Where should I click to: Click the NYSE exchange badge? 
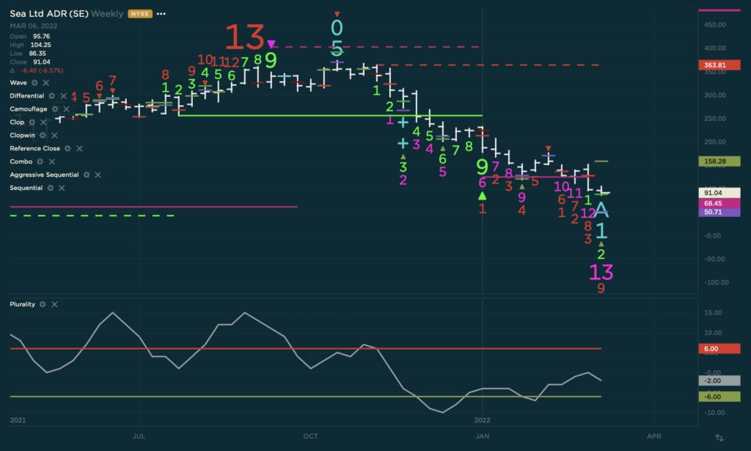click(140, 14)
